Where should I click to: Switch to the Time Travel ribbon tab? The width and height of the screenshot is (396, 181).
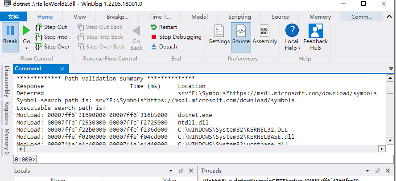point(160,17)
